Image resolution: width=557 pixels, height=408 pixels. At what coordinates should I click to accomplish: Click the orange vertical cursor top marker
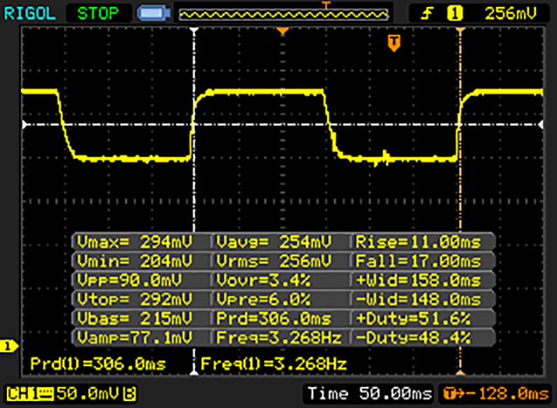pos(460,31)
